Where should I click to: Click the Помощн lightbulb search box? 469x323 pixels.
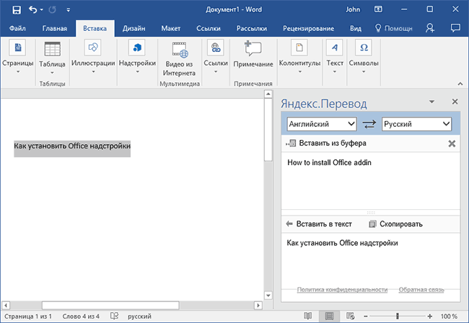[394, 28]
